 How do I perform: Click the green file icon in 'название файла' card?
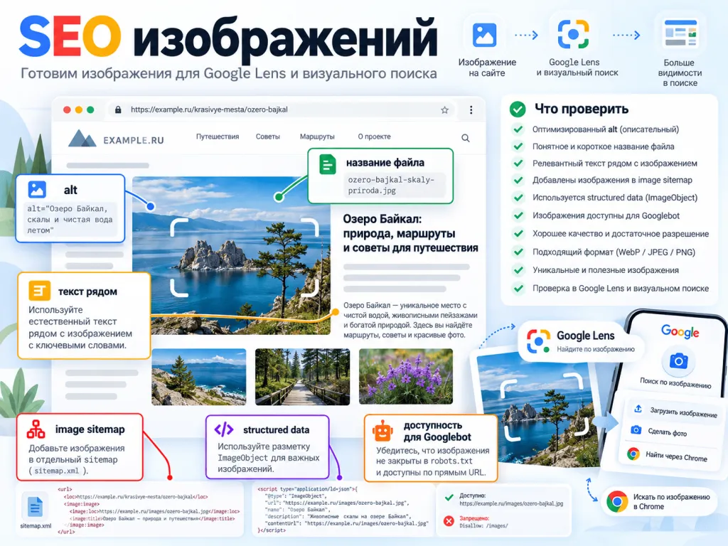pos(328,164)
